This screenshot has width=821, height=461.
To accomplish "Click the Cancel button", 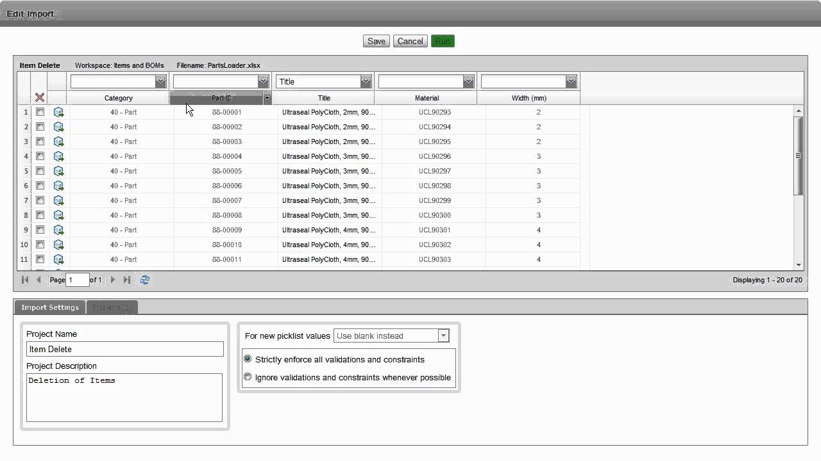I will [410, 41].
